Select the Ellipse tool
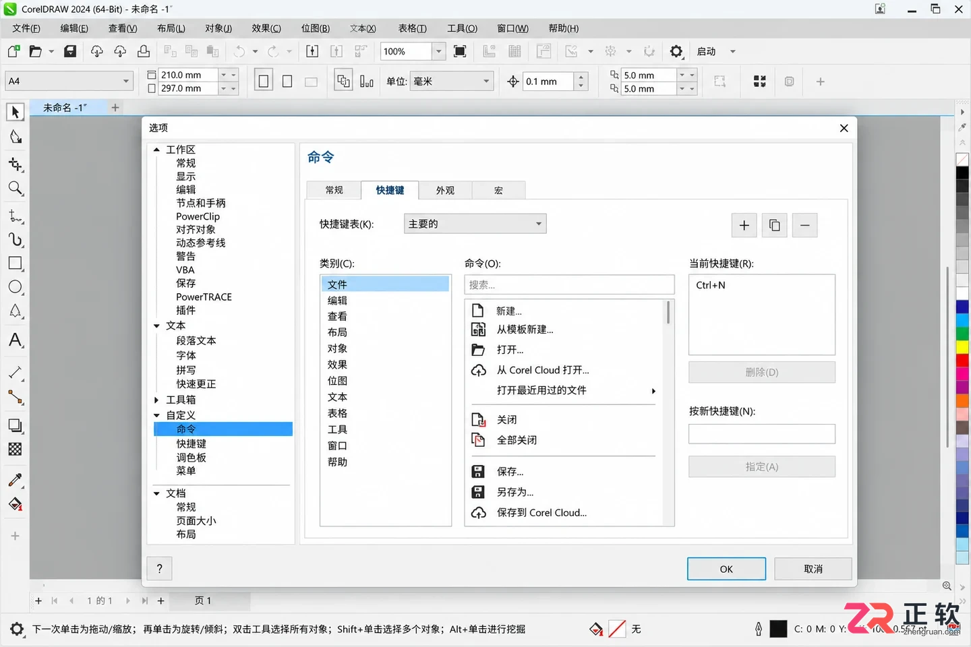Viewport: 971px width, 647px height. [x=15, y=287]
